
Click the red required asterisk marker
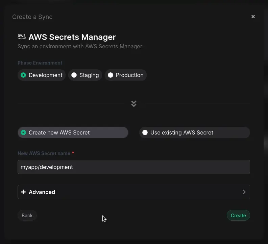pyautogui.click(x=73, y=153)
